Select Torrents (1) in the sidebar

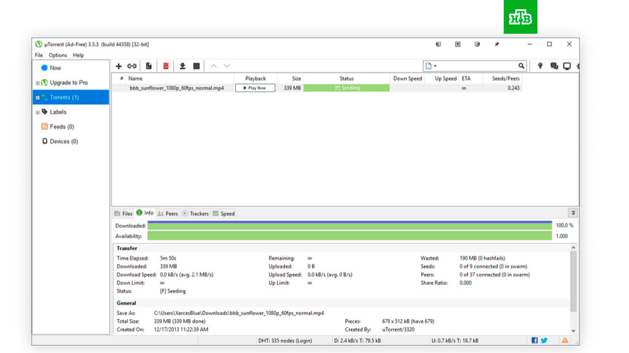[x=64, y=97]
